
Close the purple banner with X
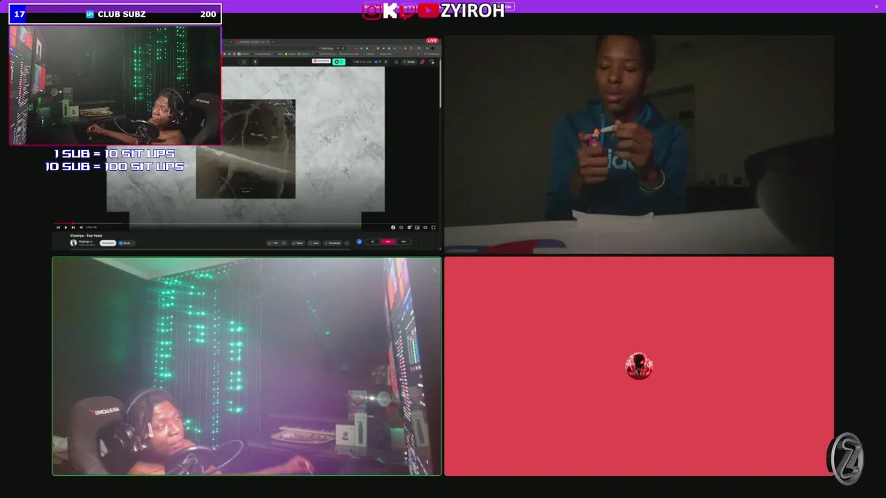pos(876,7)
